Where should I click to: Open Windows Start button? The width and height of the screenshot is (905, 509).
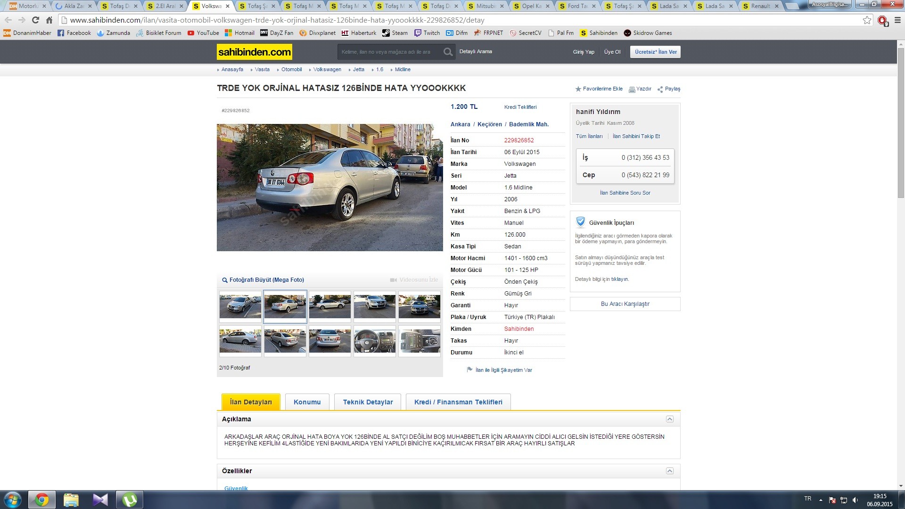[13, 500]
